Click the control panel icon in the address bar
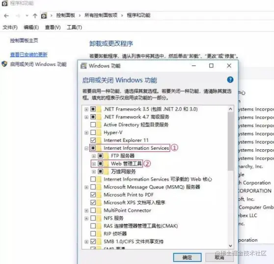 (44, 16)
